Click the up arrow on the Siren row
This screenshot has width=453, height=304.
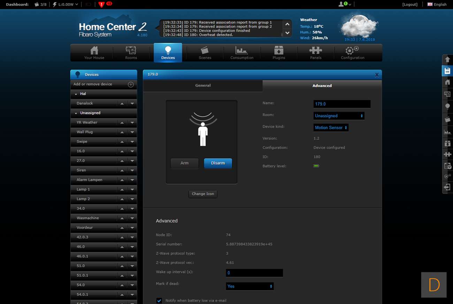pyautogui.click(x=122, y=170)
